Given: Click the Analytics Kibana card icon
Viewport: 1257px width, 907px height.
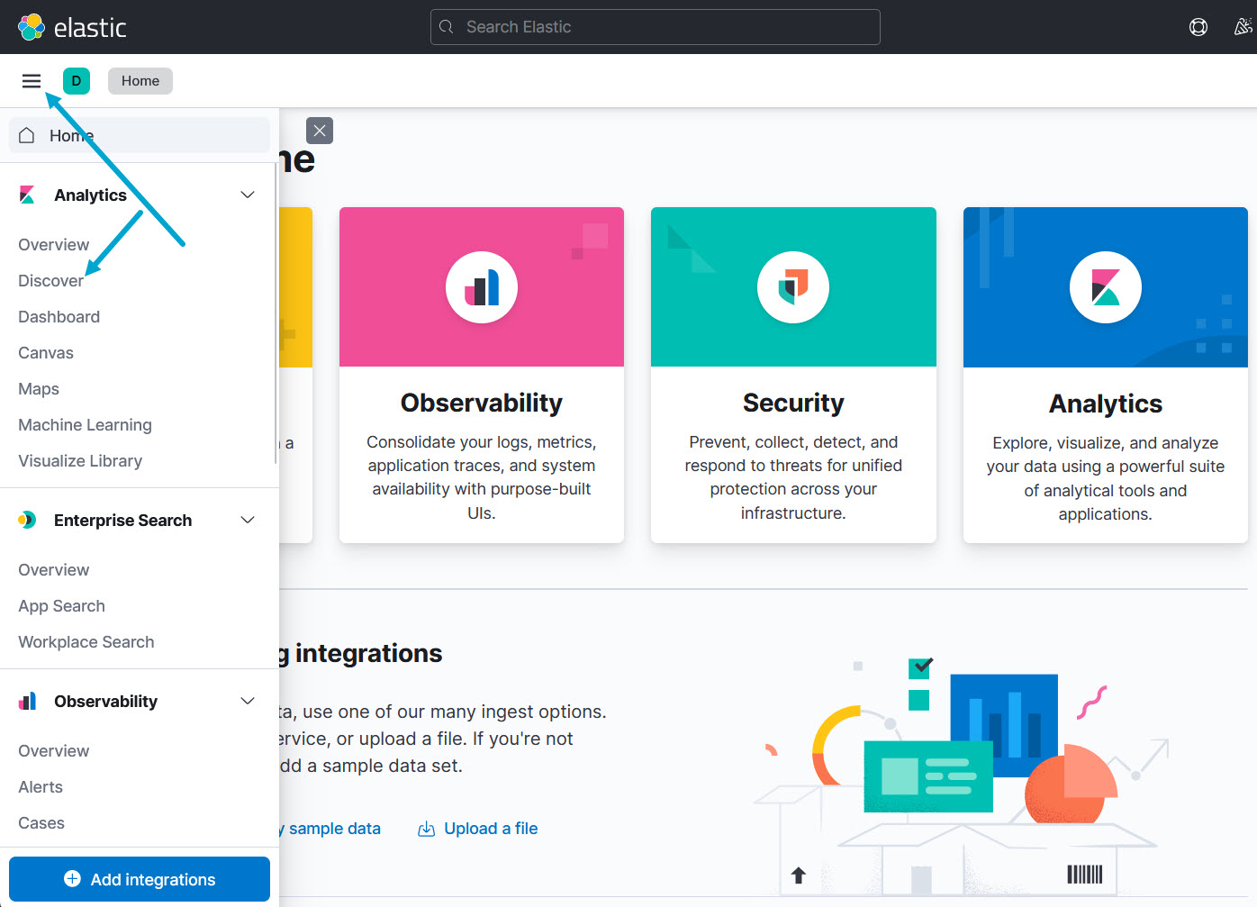Looking at the screenshot, I should coord(1105,287).
